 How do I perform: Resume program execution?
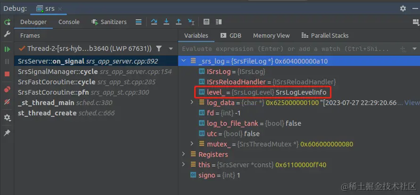click(x=7, y=49)
